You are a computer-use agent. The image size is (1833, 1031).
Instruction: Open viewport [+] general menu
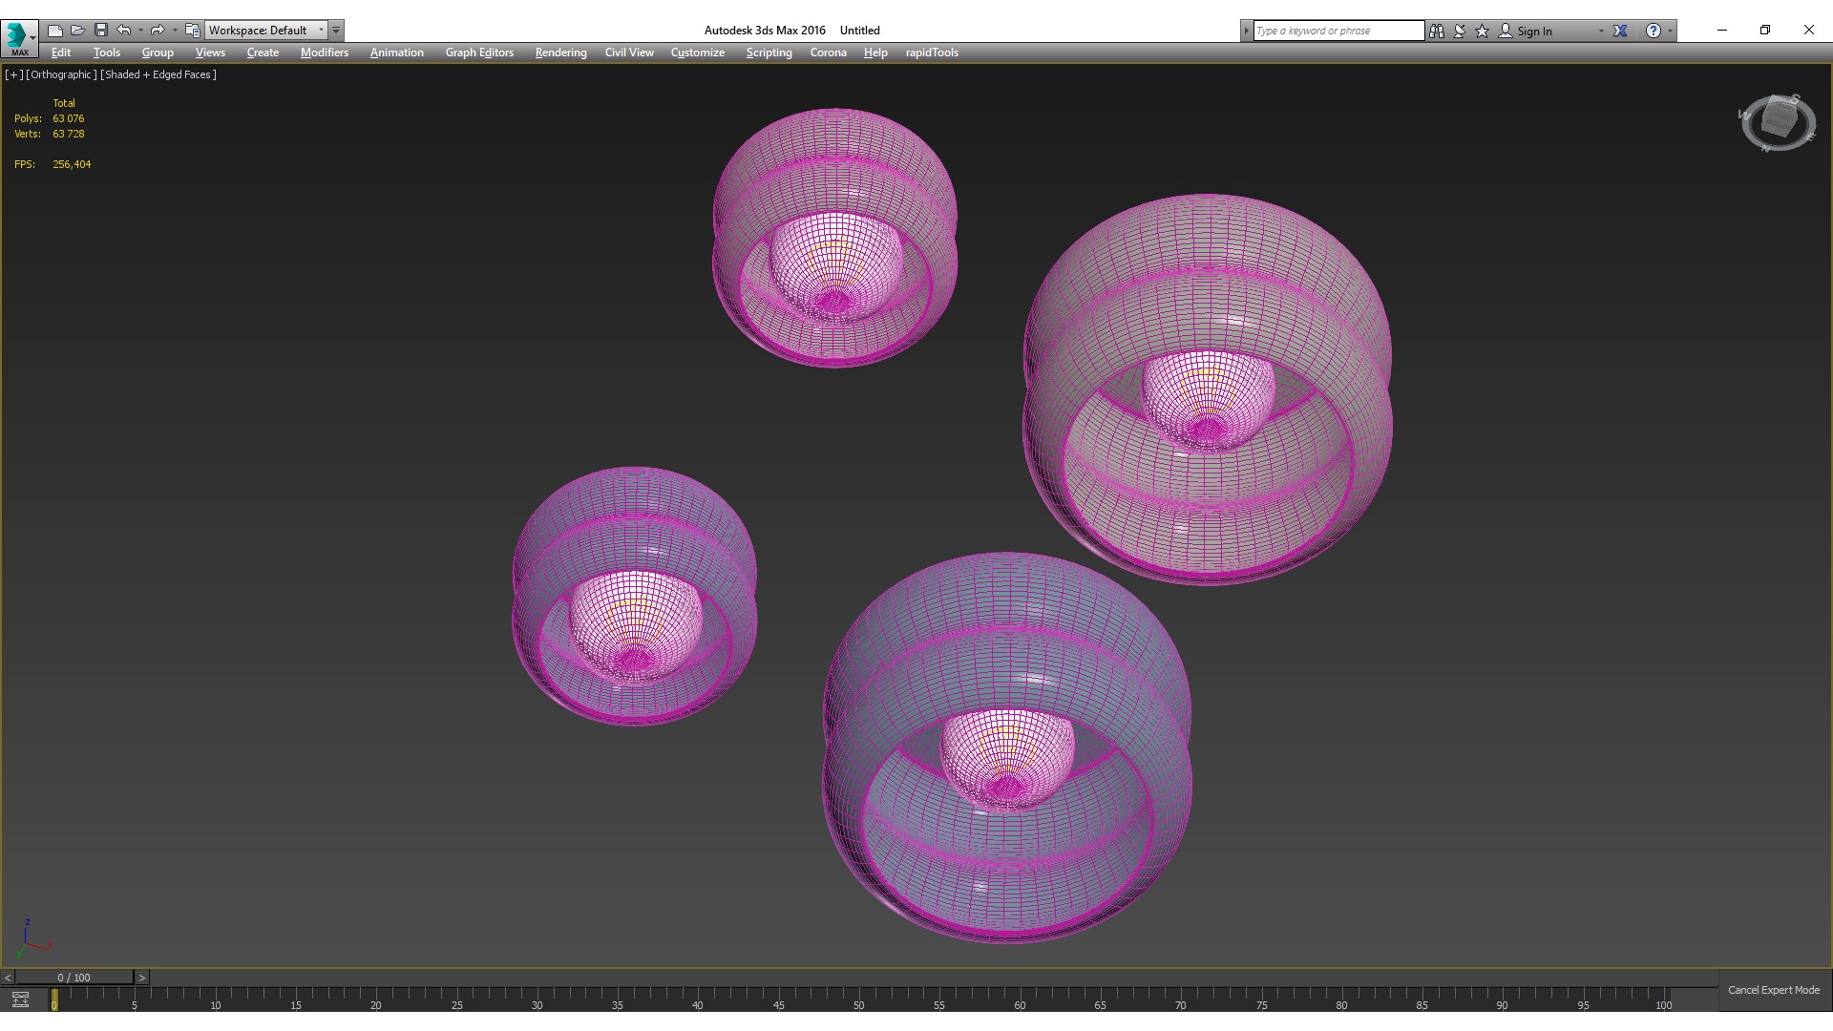13,74
